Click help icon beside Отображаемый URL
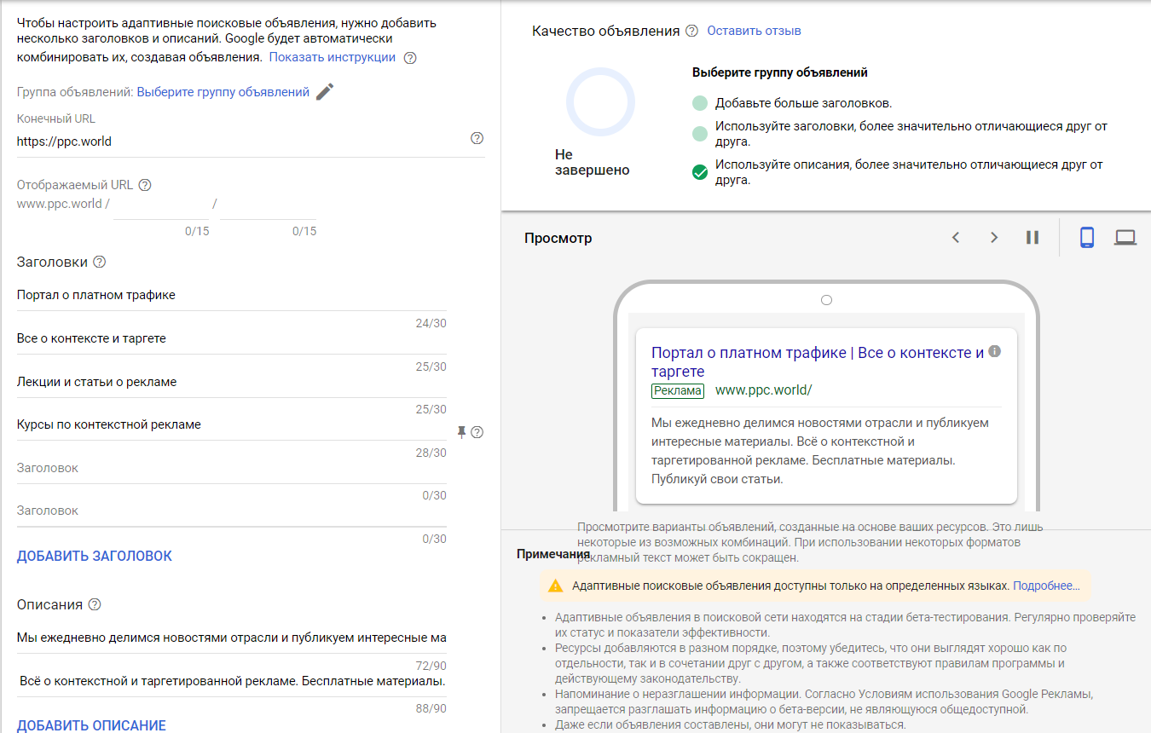1151x733 pixels. coord(145,185)
